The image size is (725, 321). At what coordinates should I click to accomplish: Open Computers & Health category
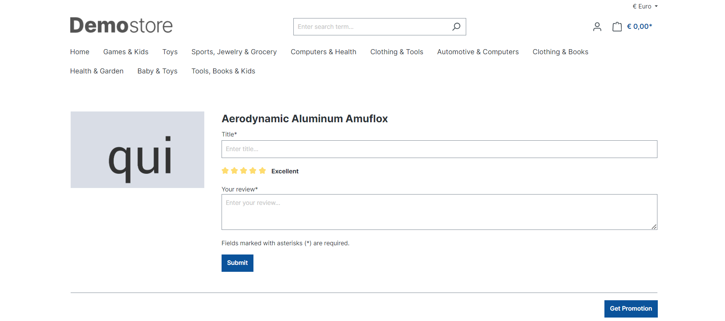[x=323, y=52]
